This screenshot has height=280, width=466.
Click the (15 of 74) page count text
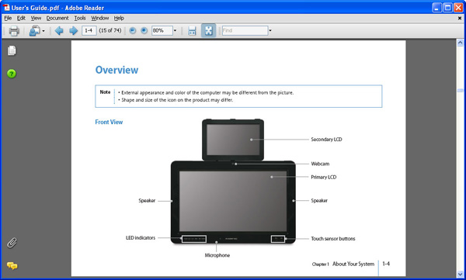pos(110,30)
